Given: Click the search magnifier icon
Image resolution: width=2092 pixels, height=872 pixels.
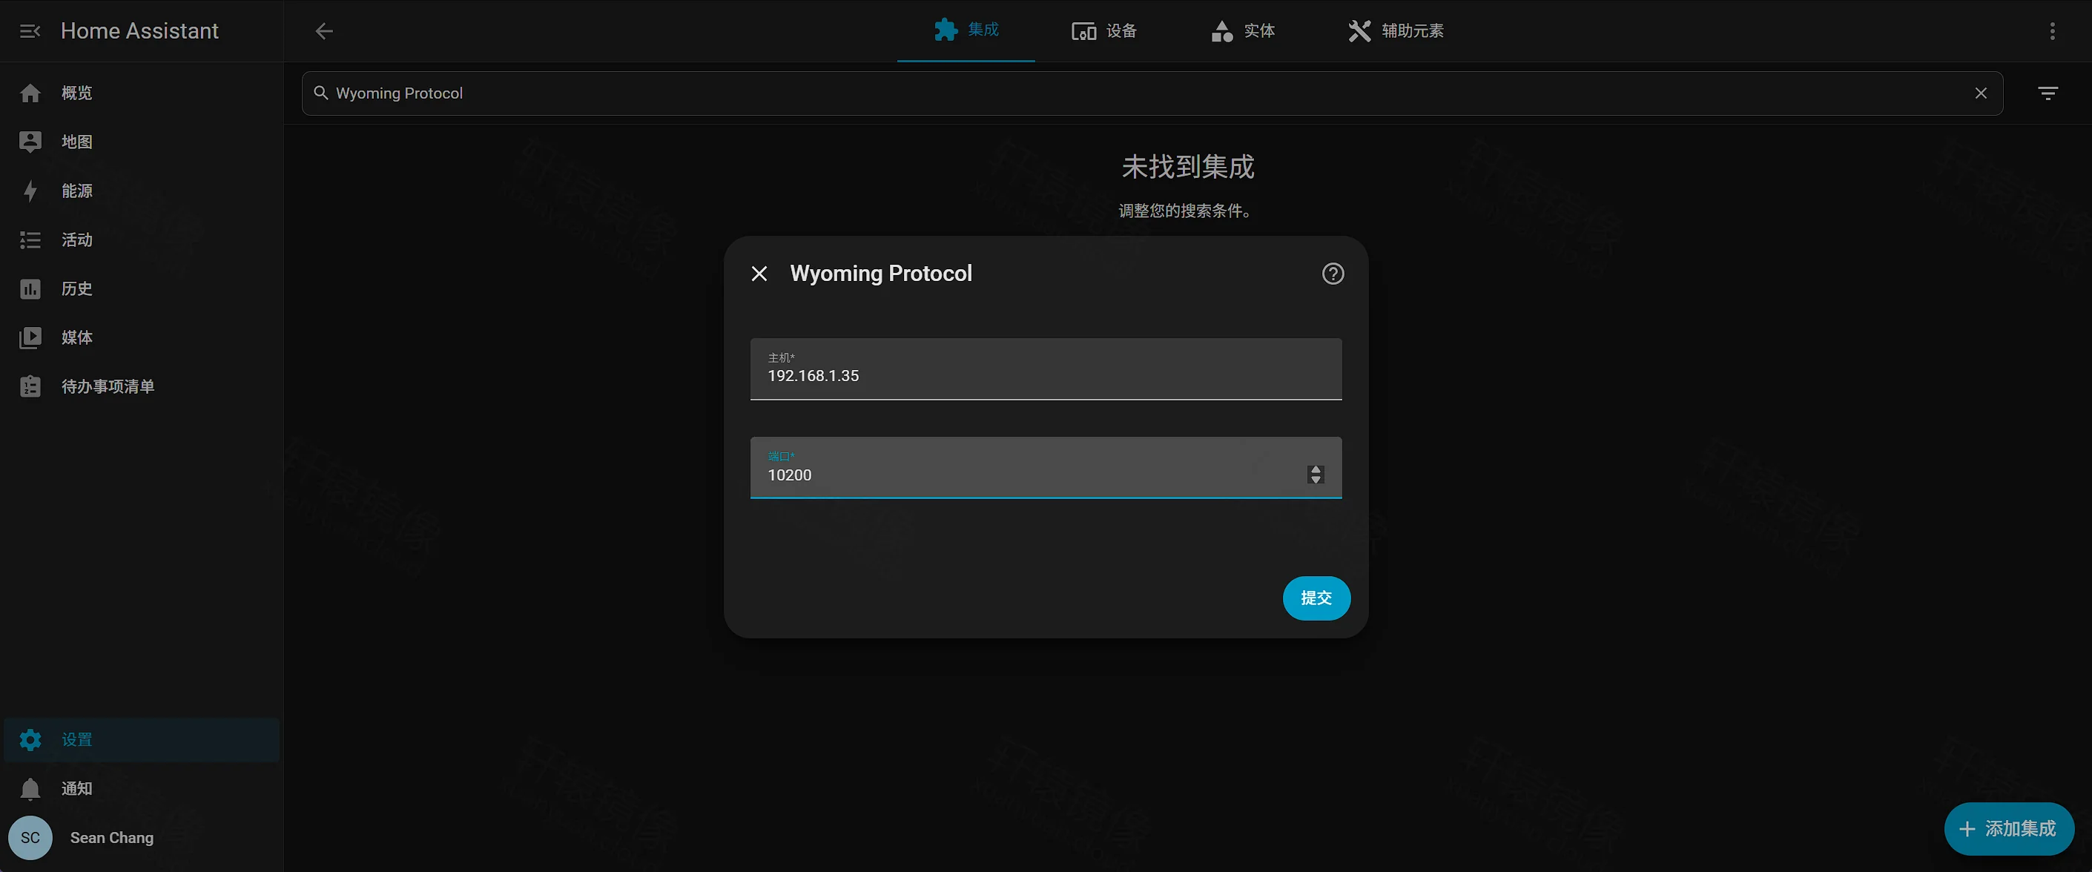Looking at the screenshot, I should coord(321,93).
